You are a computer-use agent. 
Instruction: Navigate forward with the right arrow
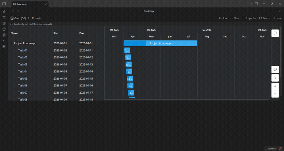click(18, 11)
